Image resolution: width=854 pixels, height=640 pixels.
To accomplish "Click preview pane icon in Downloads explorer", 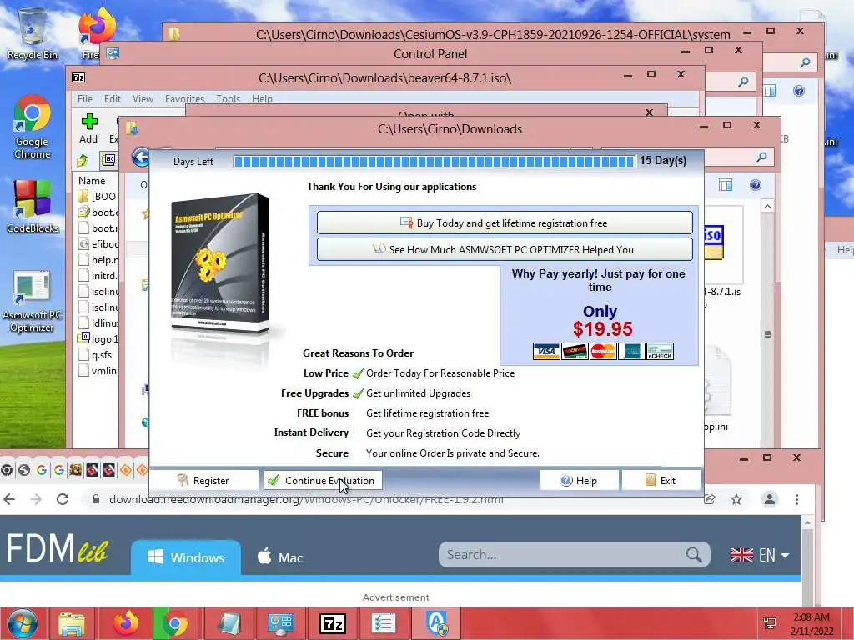I will 725,185.
